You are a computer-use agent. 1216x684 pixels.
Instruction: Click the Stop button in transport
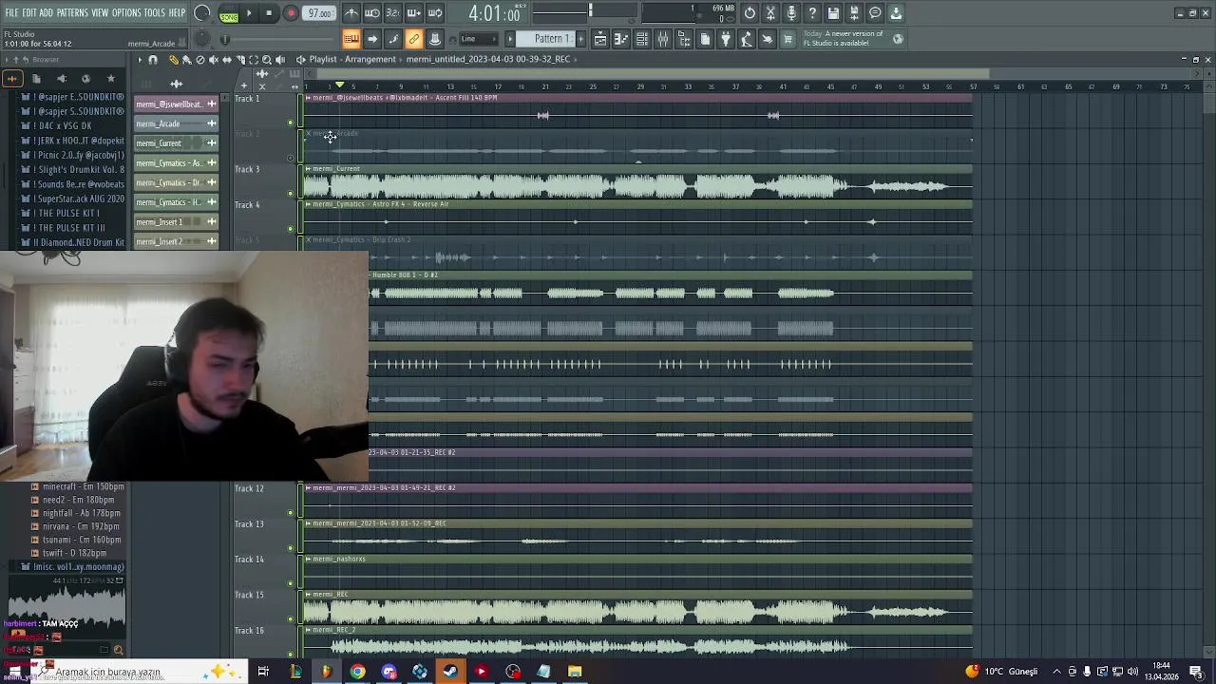tap(269, 13)
